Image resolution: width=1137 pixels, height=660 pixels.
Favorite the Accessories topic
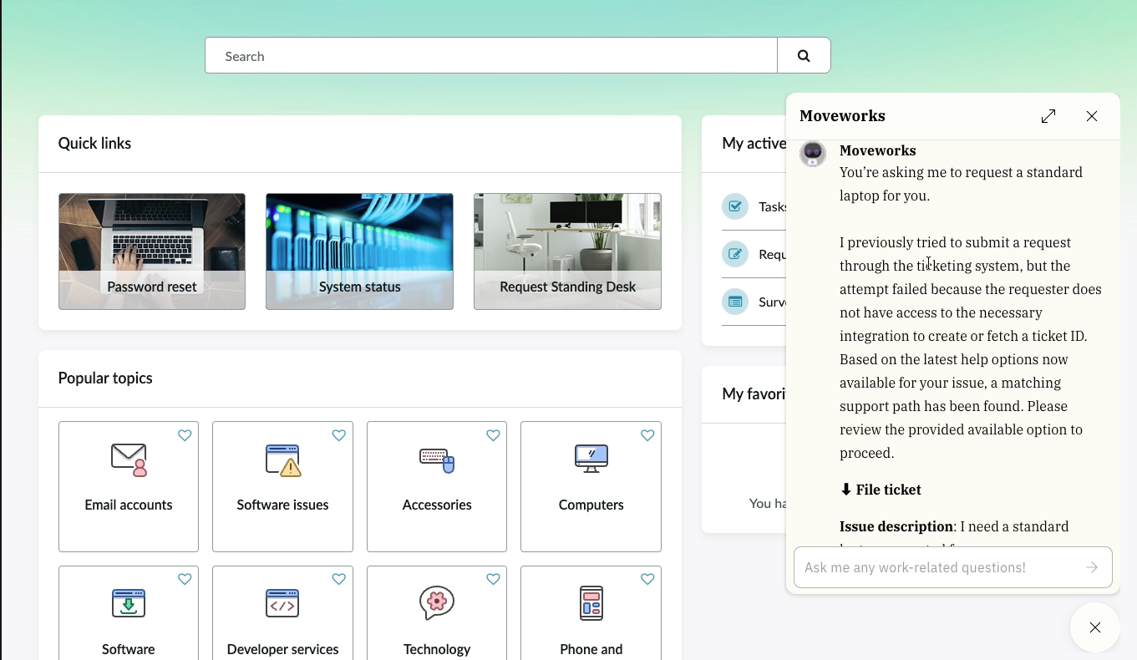click(493, 435)
